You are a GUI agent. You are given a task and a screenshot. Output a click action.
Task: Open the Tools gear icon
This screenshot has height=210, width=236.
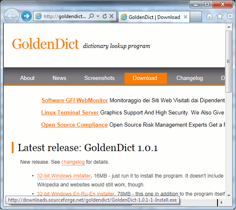coord(230,16)
